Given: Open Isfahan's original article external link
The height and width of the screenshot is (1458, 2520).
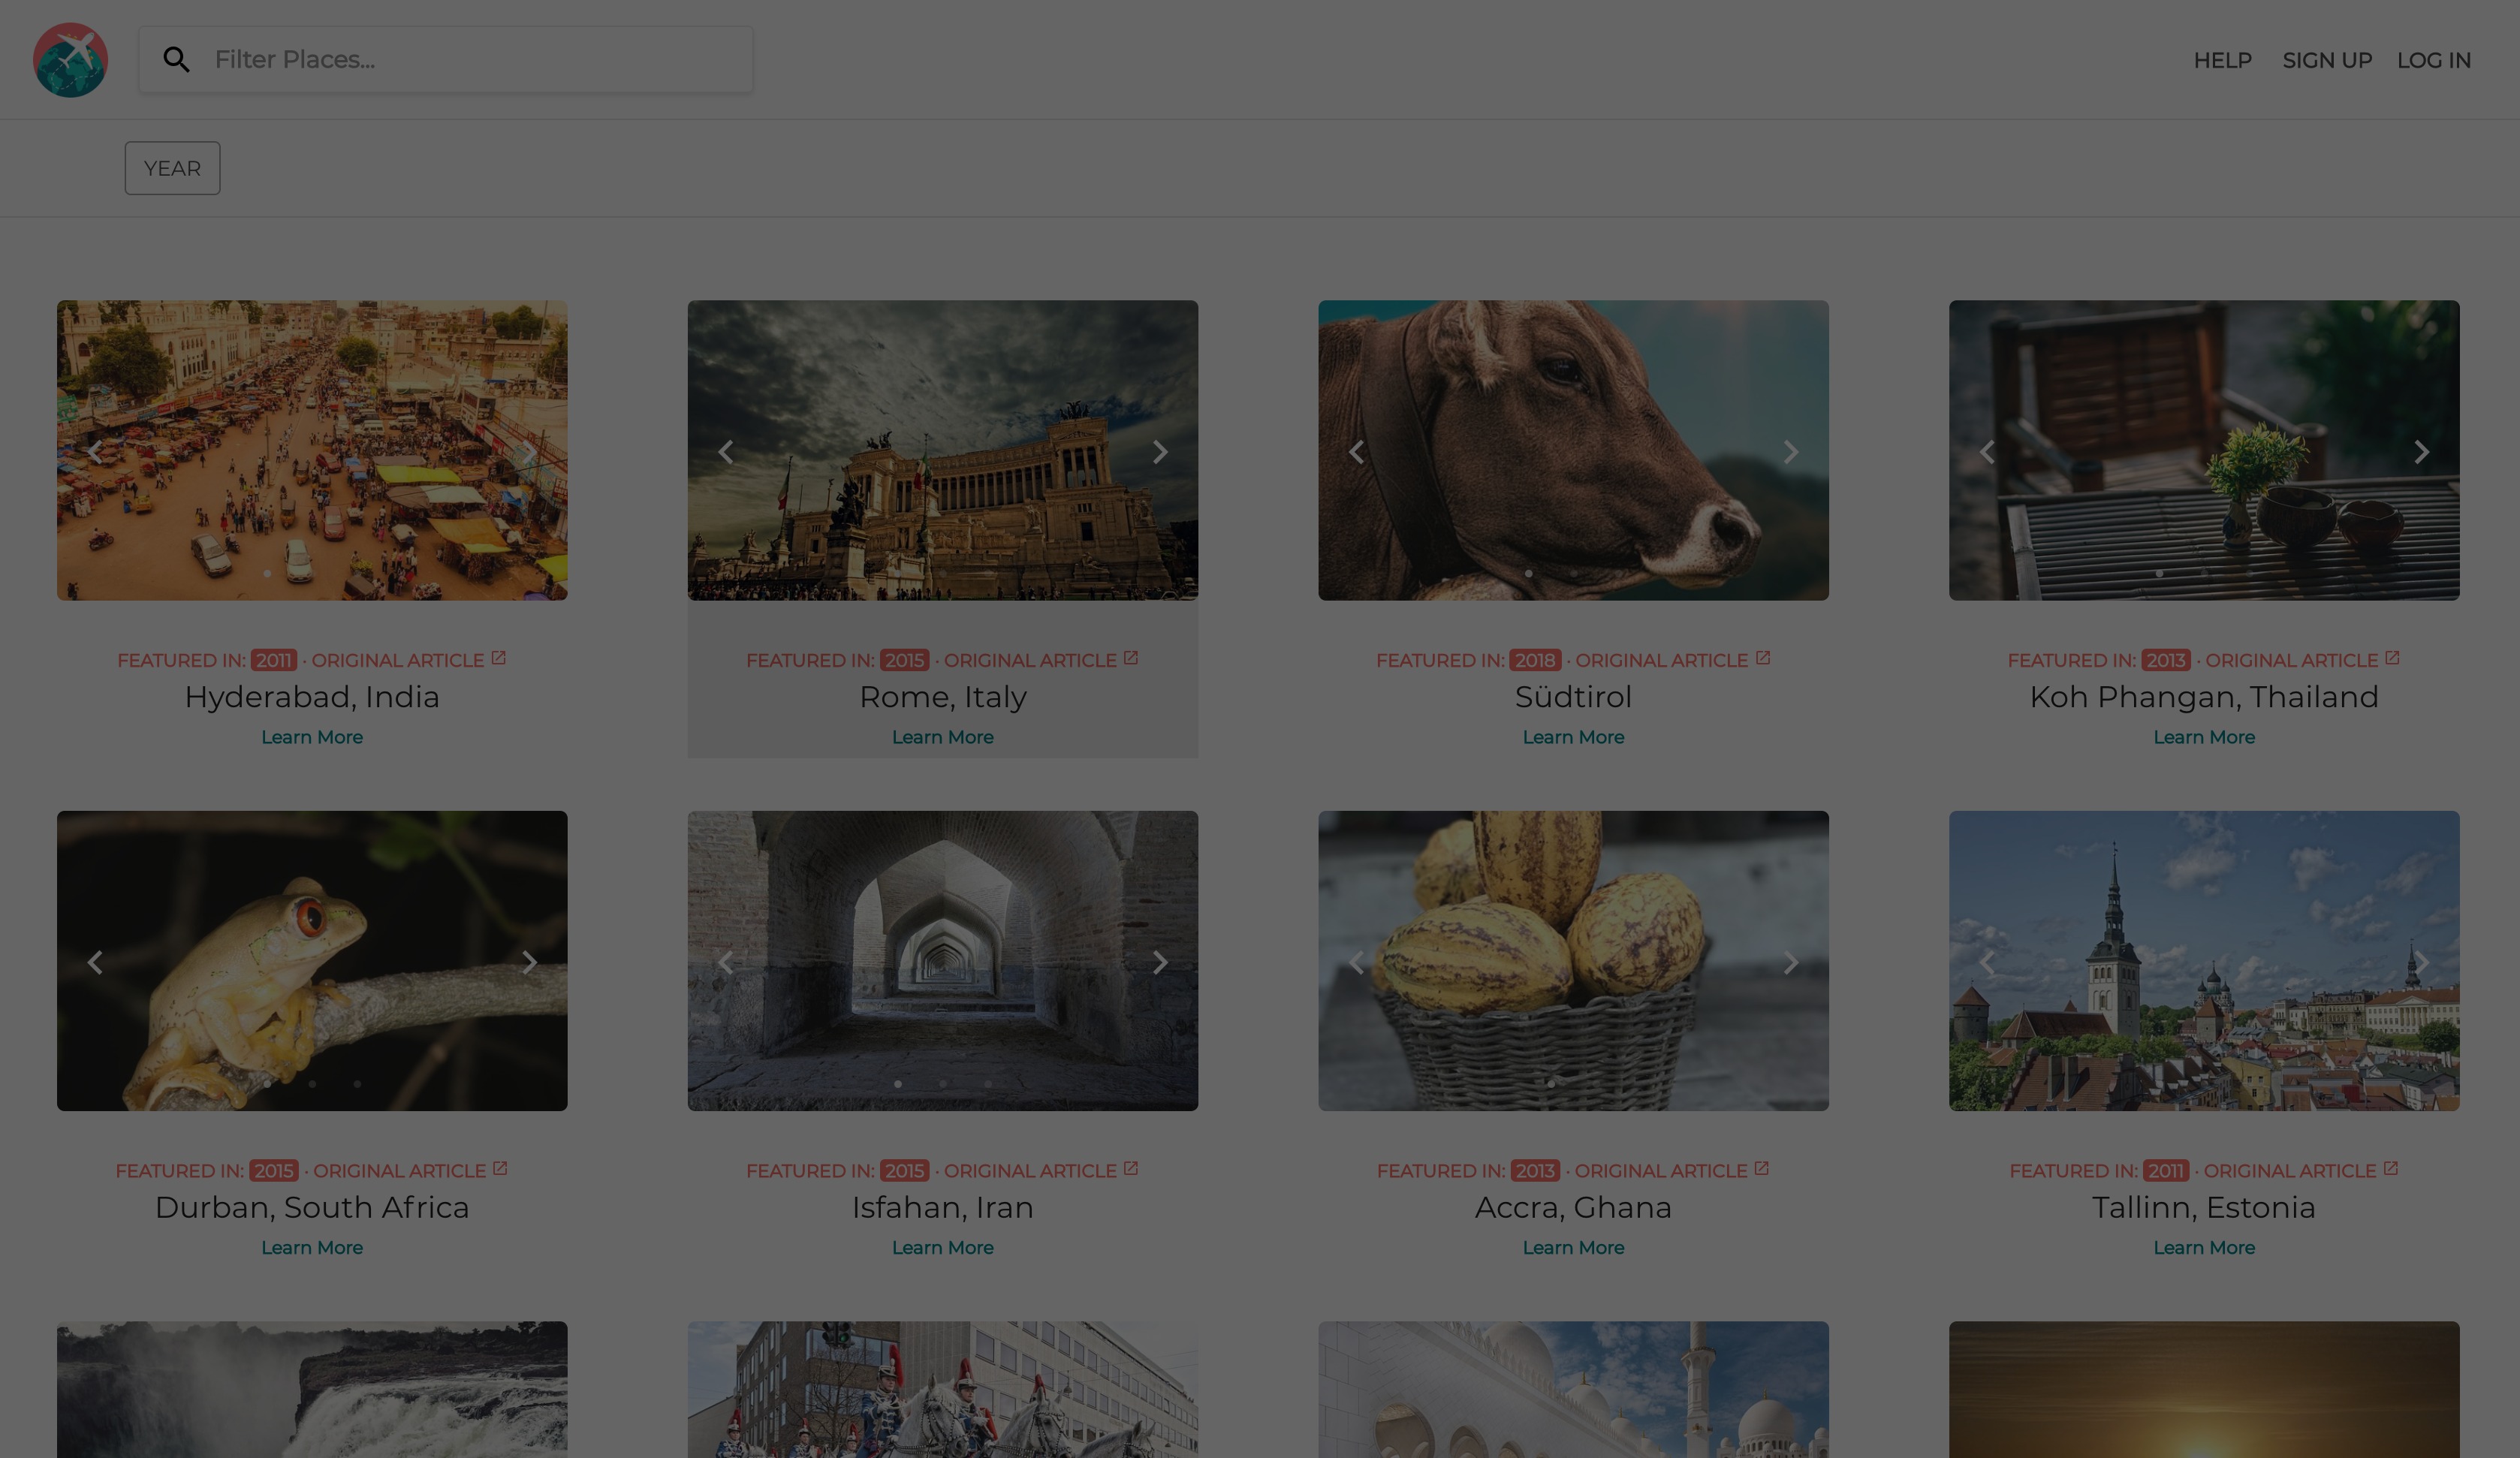Looking at the screenshot, I should 1041,1170.
